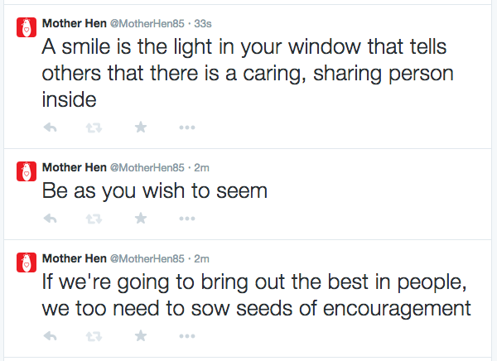Retweet the smile is the light tweet
The height and width of the screenshot is (361, 497).
pyautogui.click(x=94, y=128)
